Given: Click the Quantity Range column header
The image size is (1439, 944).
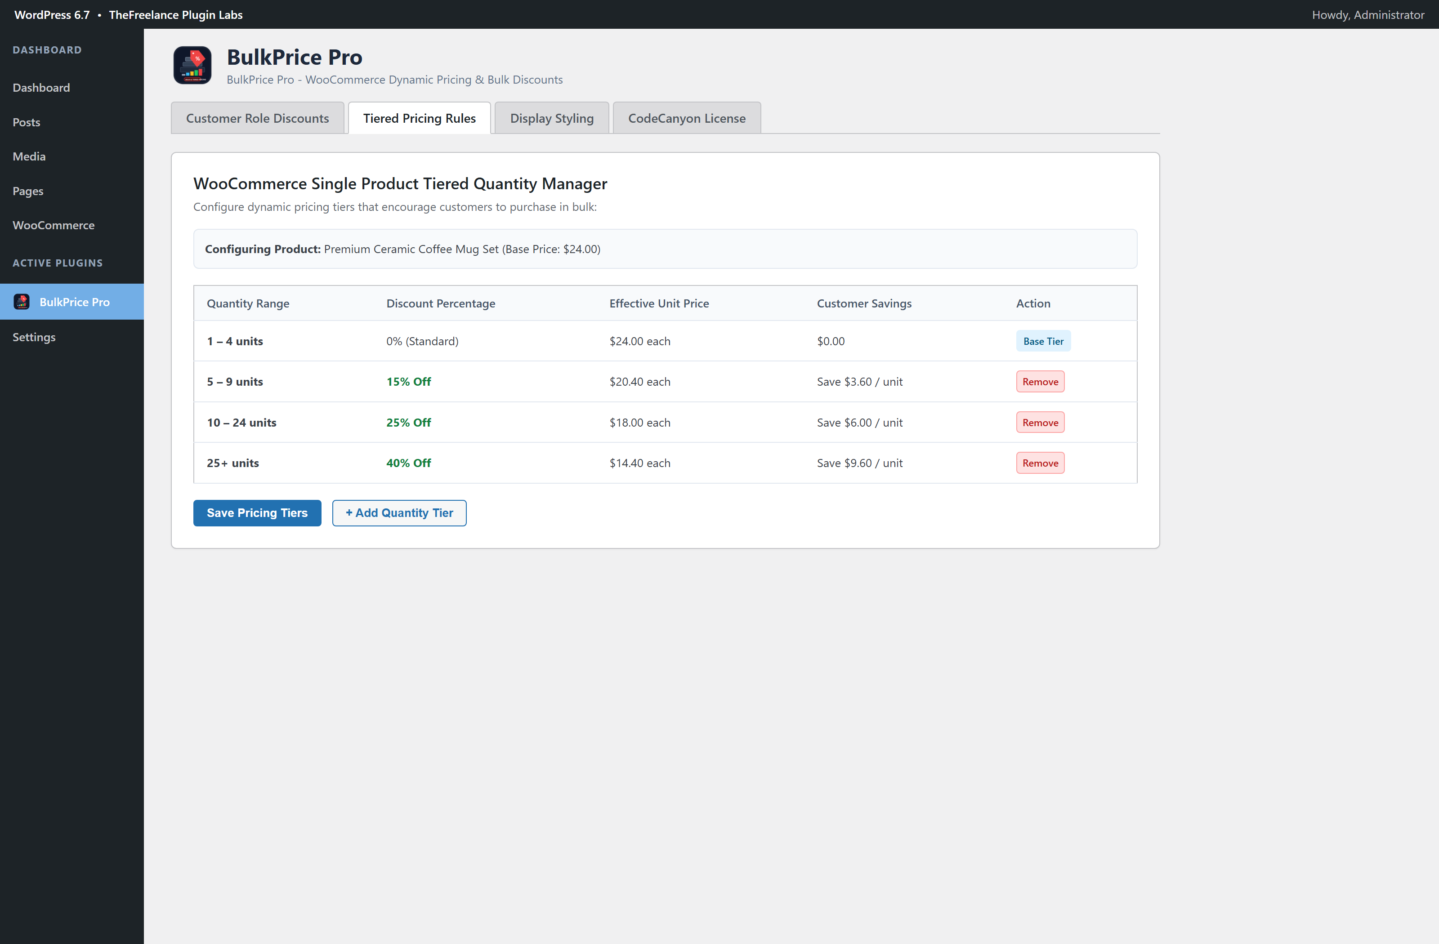Looking at the screenshot, I should point(248,303).
